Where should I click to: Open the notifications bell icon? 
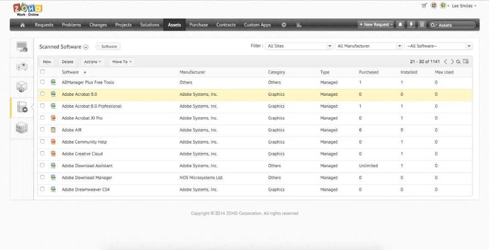pos(400,24)
